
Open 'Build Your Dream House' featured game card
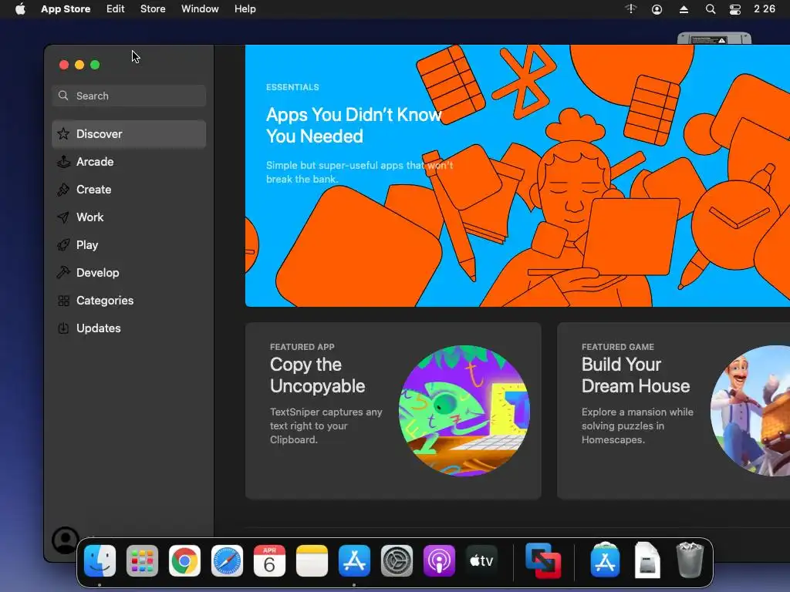click(x=674, y=411)
